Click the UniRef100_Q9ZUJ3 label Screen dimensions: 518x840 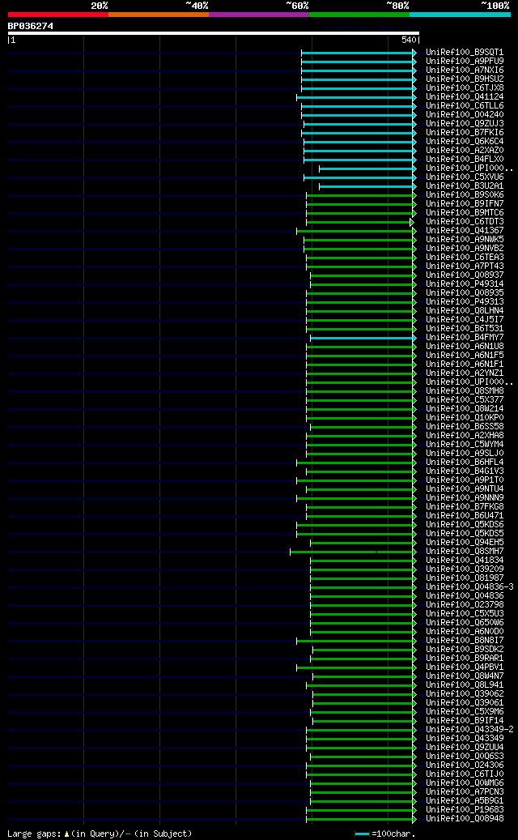(x=465, y=124)
